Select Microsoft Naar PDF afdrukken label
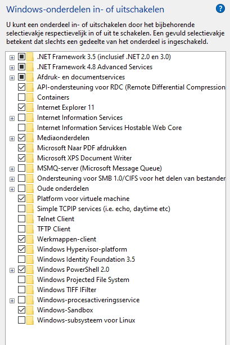This screenshot has width=230, height=345. pos(82,148)
